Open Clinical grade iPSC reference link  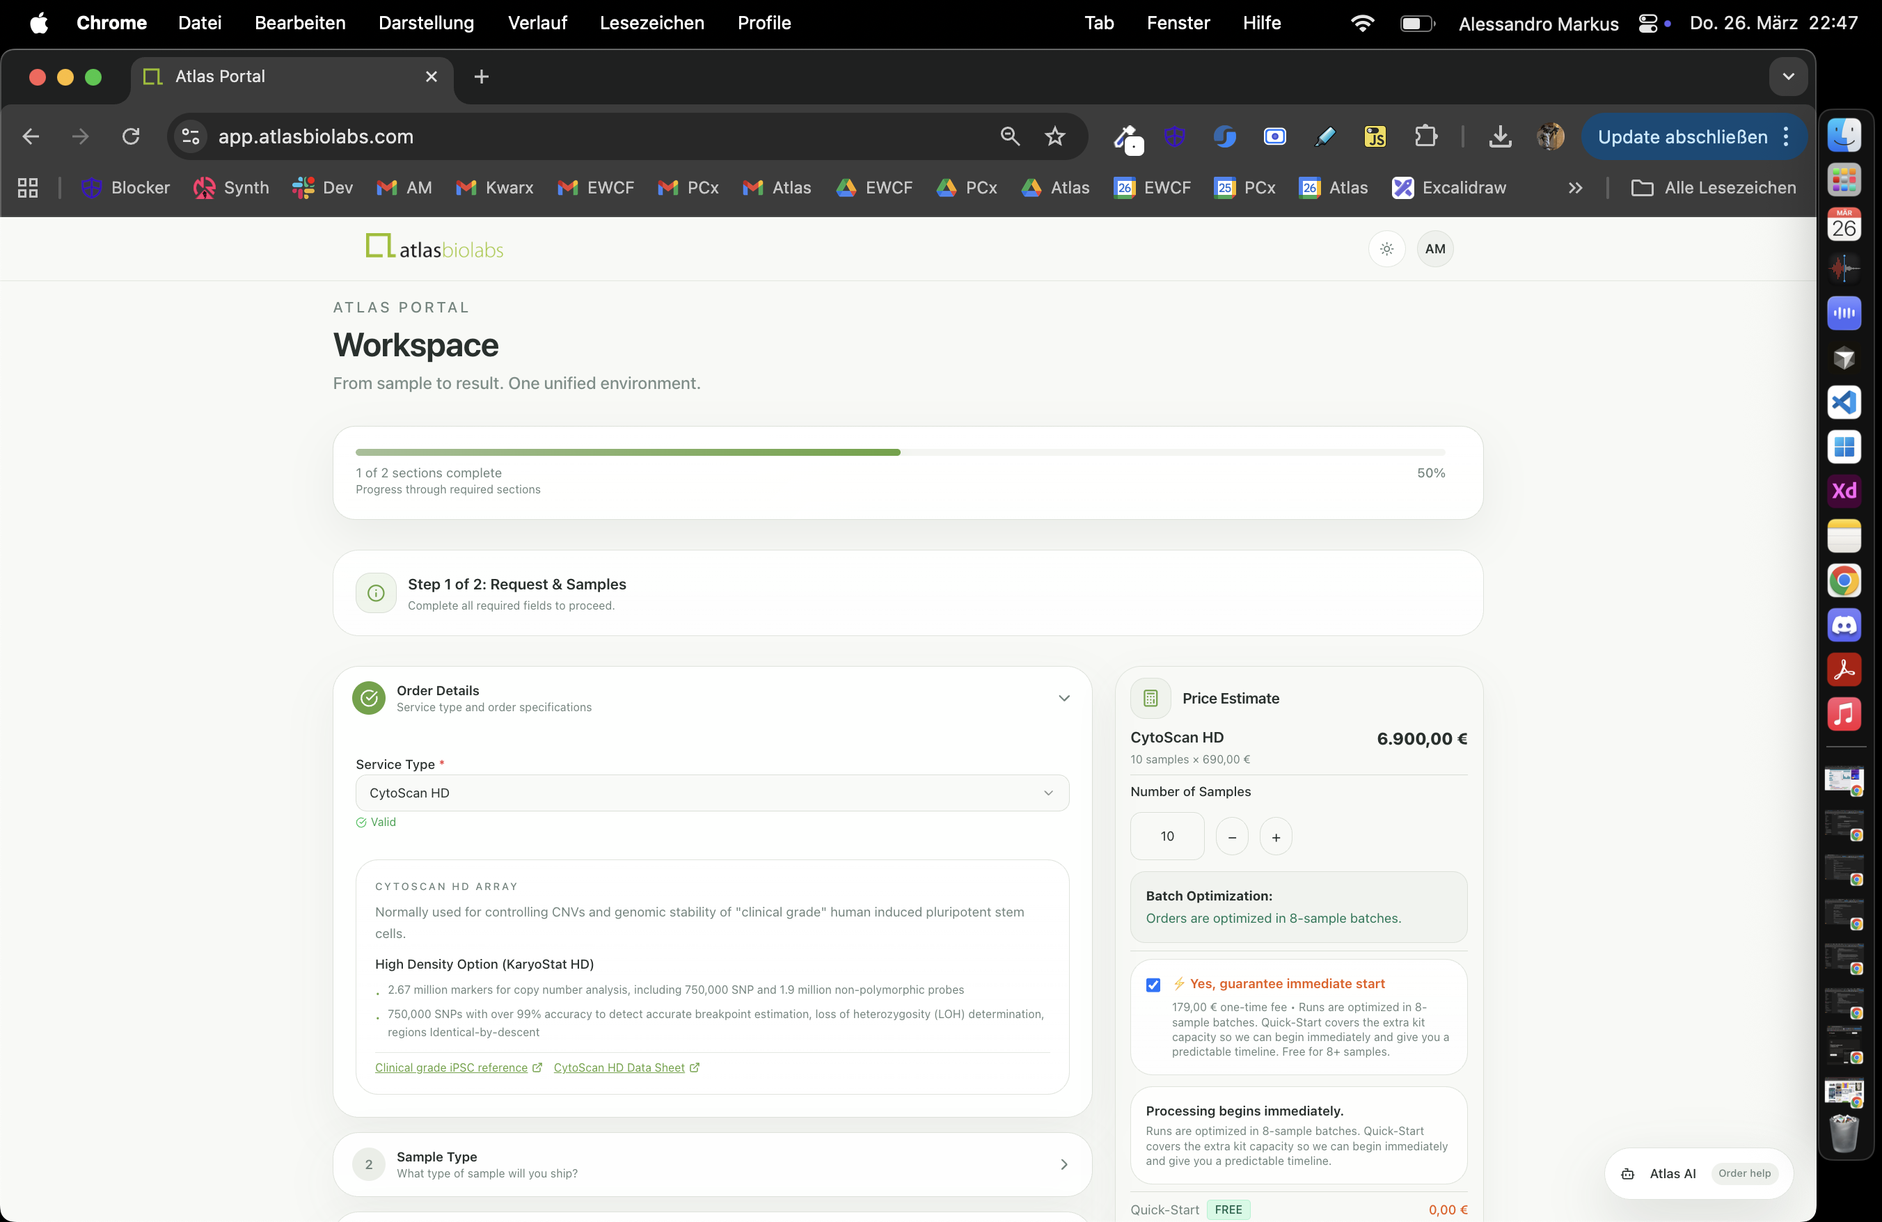(451, 1068)
